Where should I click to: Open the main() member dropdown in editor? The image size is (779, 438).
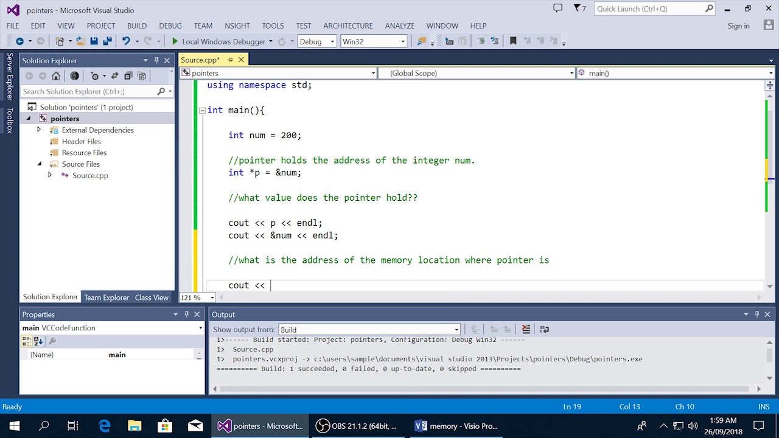pos(675,73)
